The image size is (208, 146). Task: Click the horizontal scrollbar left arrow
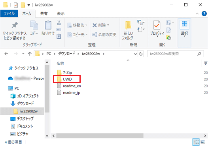[54, 136]
